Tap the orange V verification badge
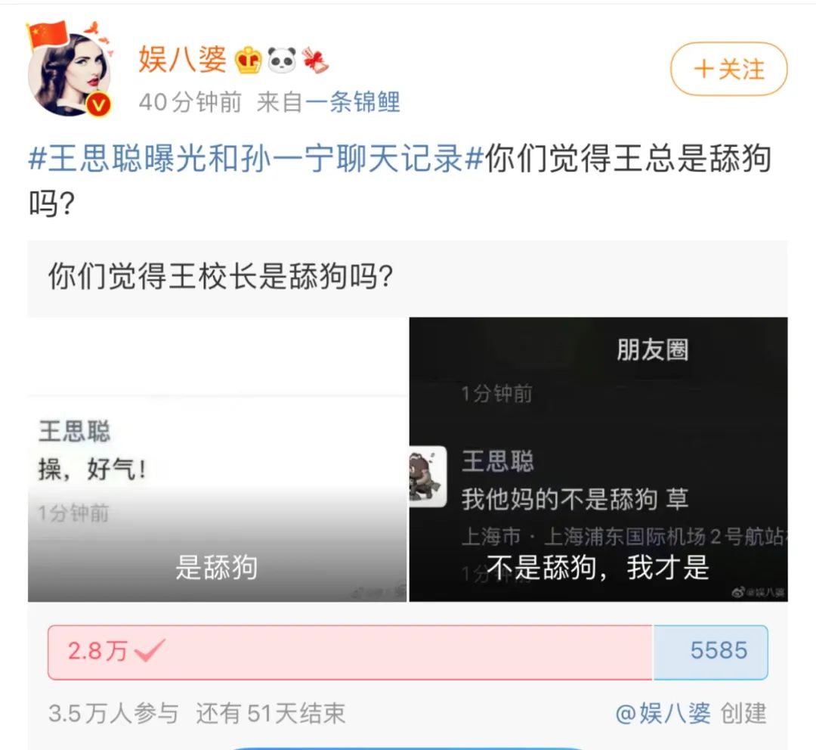The image size is (816, 750). (98, 105)
